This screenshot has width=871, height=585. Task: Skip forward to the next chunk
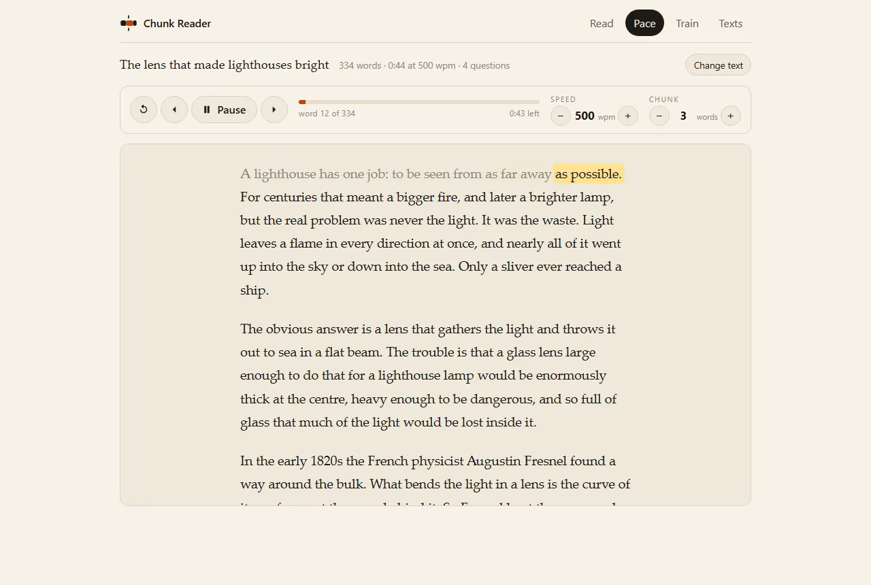click(x=274, y=110)
